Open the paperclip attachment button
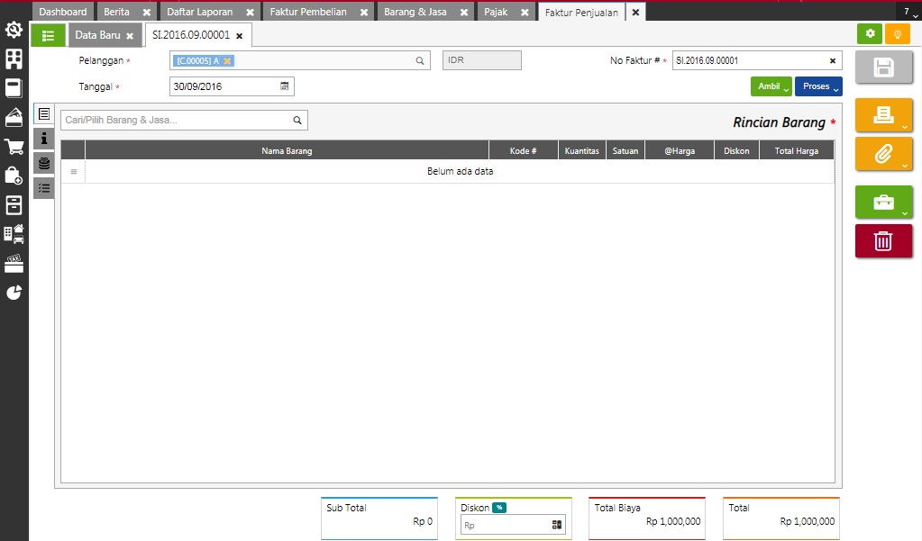 883,154
